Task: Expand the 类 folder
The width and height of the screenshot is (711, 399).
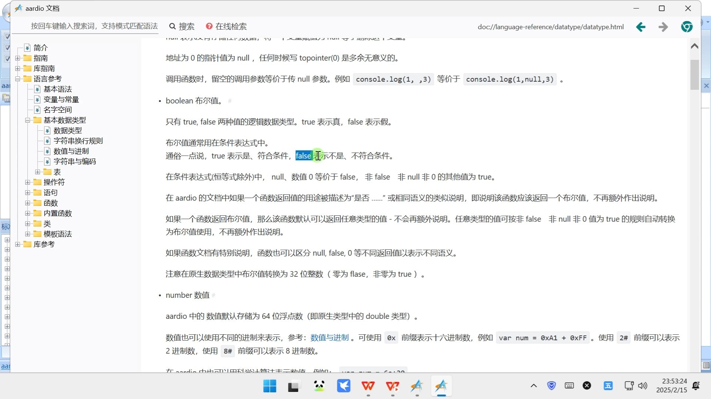Action: (x=27, y=224)
